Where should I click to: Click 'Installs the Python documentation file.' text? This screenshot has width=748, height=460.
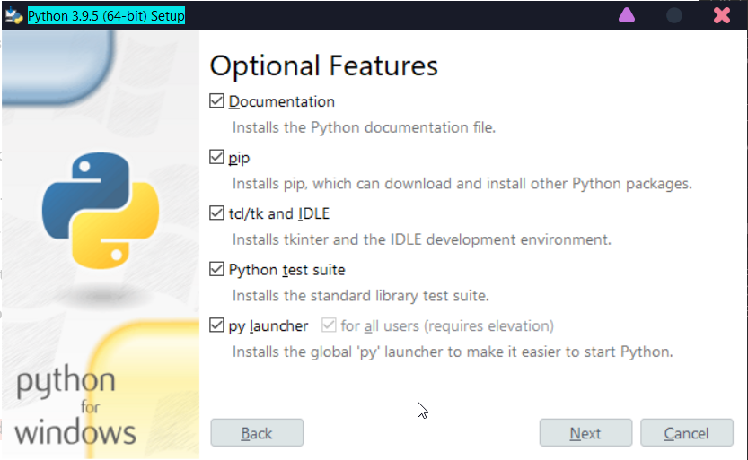point(364,127)
